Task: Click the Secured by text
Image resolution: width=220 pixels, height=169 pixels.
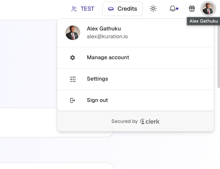Action: click(124, 121)
